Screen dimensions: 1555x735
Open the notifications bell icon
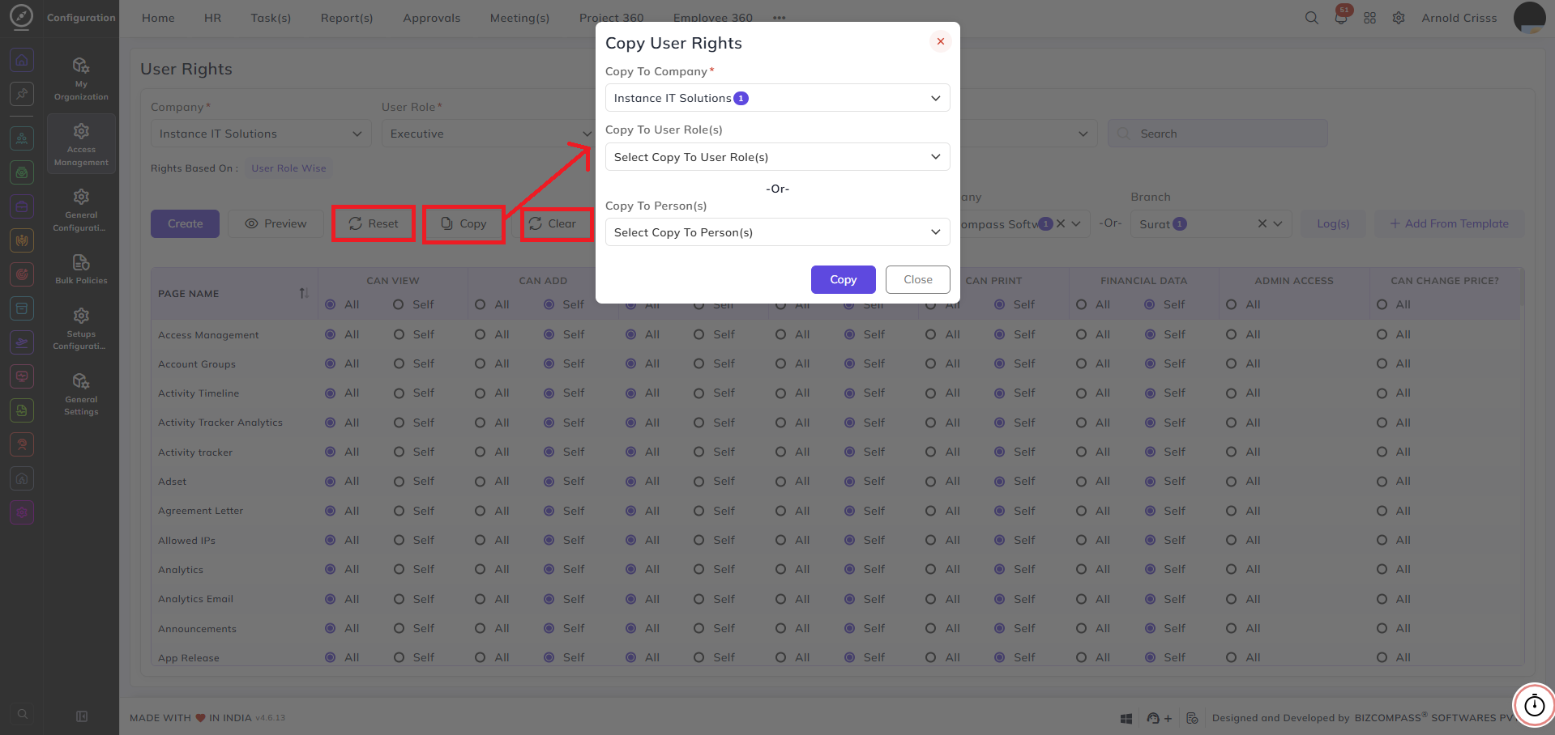pos(1341,18)
